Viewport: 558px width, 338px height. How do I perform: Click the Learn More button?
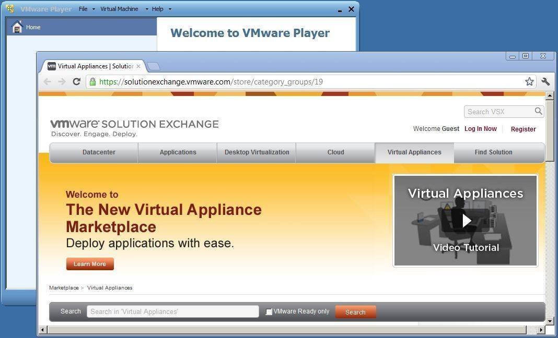(90, 264)
